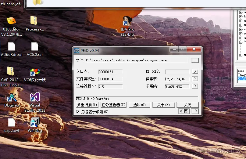
Task: Open the CVE-2012 OVF Tools zip icon
Action: click(11, 71)
